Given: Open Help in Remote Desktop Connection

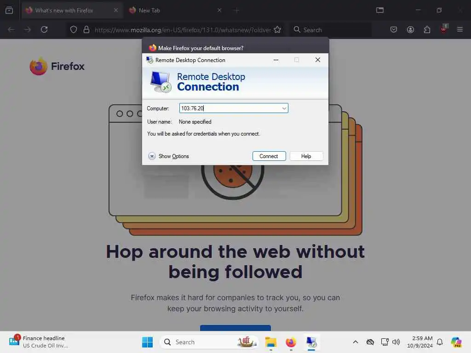Looking at the screenshot, I should pyautogui.click(x=306, y=156).
